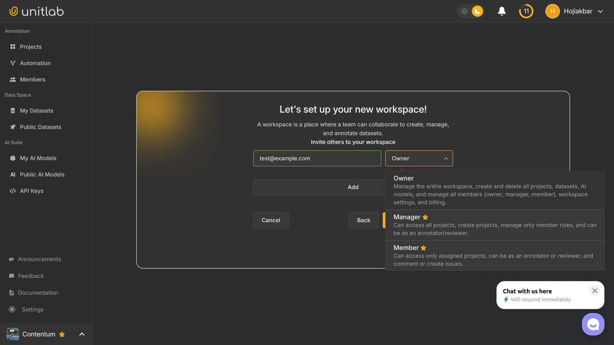The image size is (614, 345).
Task: Click the Settings gear icon in sidebar
Action: tap(12, 309)
